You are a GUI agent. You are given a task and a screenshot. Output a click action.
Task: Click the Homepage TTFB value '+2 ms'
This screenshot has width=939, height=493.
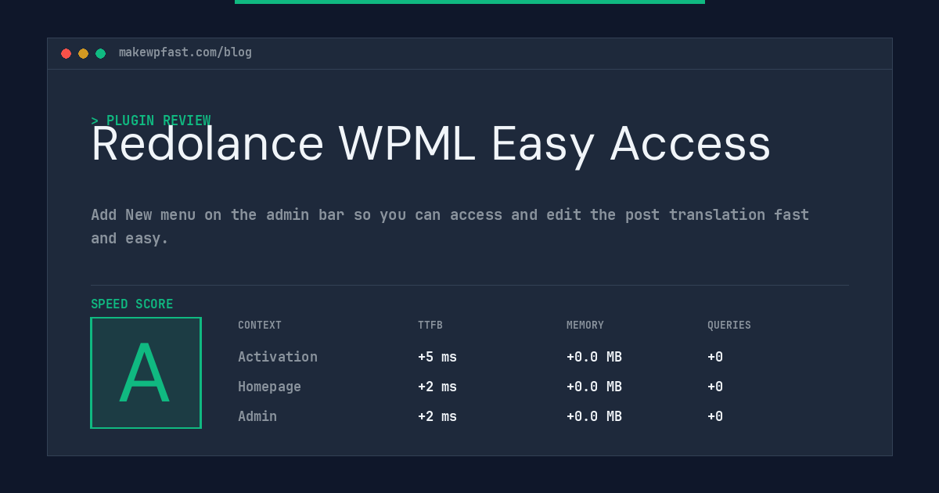coord(437,387)
